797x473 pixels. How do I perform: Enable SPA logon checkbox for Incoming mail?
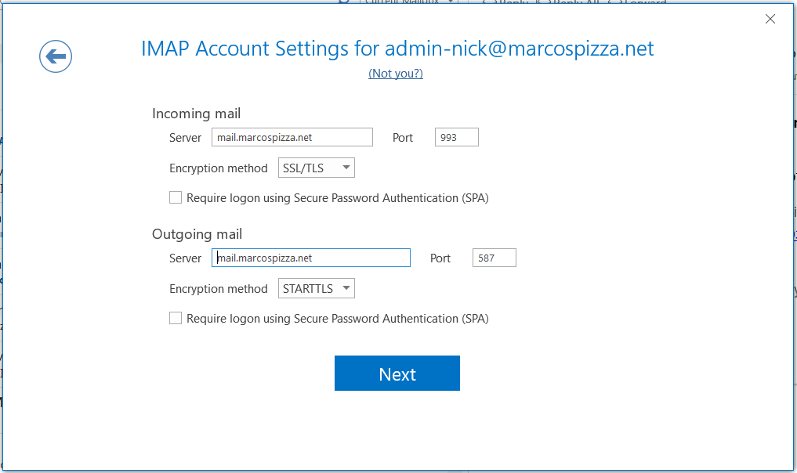tap(176, 198)
